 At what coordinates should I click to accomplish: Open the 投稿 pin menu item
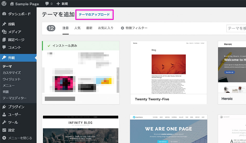click(x=11, y=24)
